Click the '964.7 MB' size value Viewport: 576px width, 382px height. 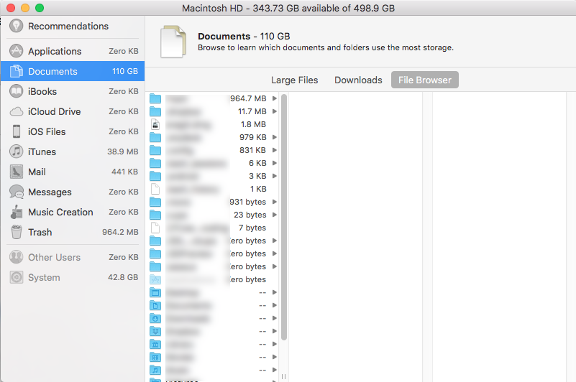click(x=248, y=98)
